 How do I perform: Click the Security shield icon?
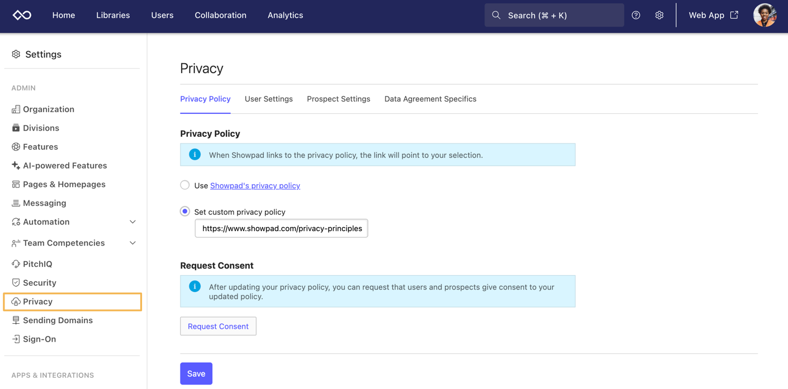16,283
